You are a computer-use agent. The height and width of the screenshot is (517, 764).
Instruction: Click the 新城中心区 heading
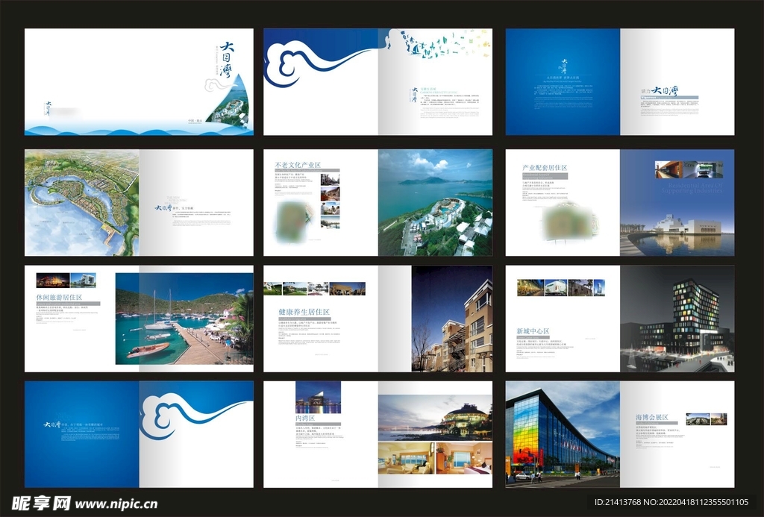pos(533,330)
